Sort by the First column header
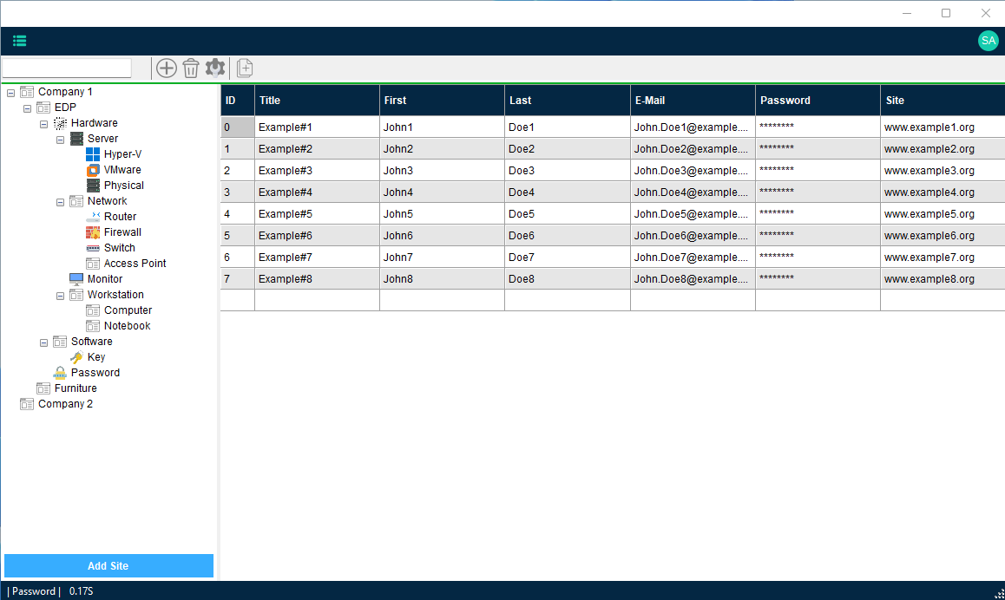 [x=443, y=100]
